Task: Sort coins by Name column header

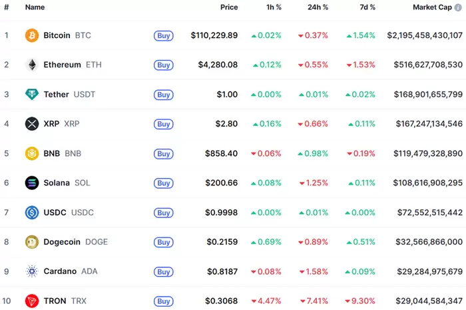Action: (x=35, y=7)
